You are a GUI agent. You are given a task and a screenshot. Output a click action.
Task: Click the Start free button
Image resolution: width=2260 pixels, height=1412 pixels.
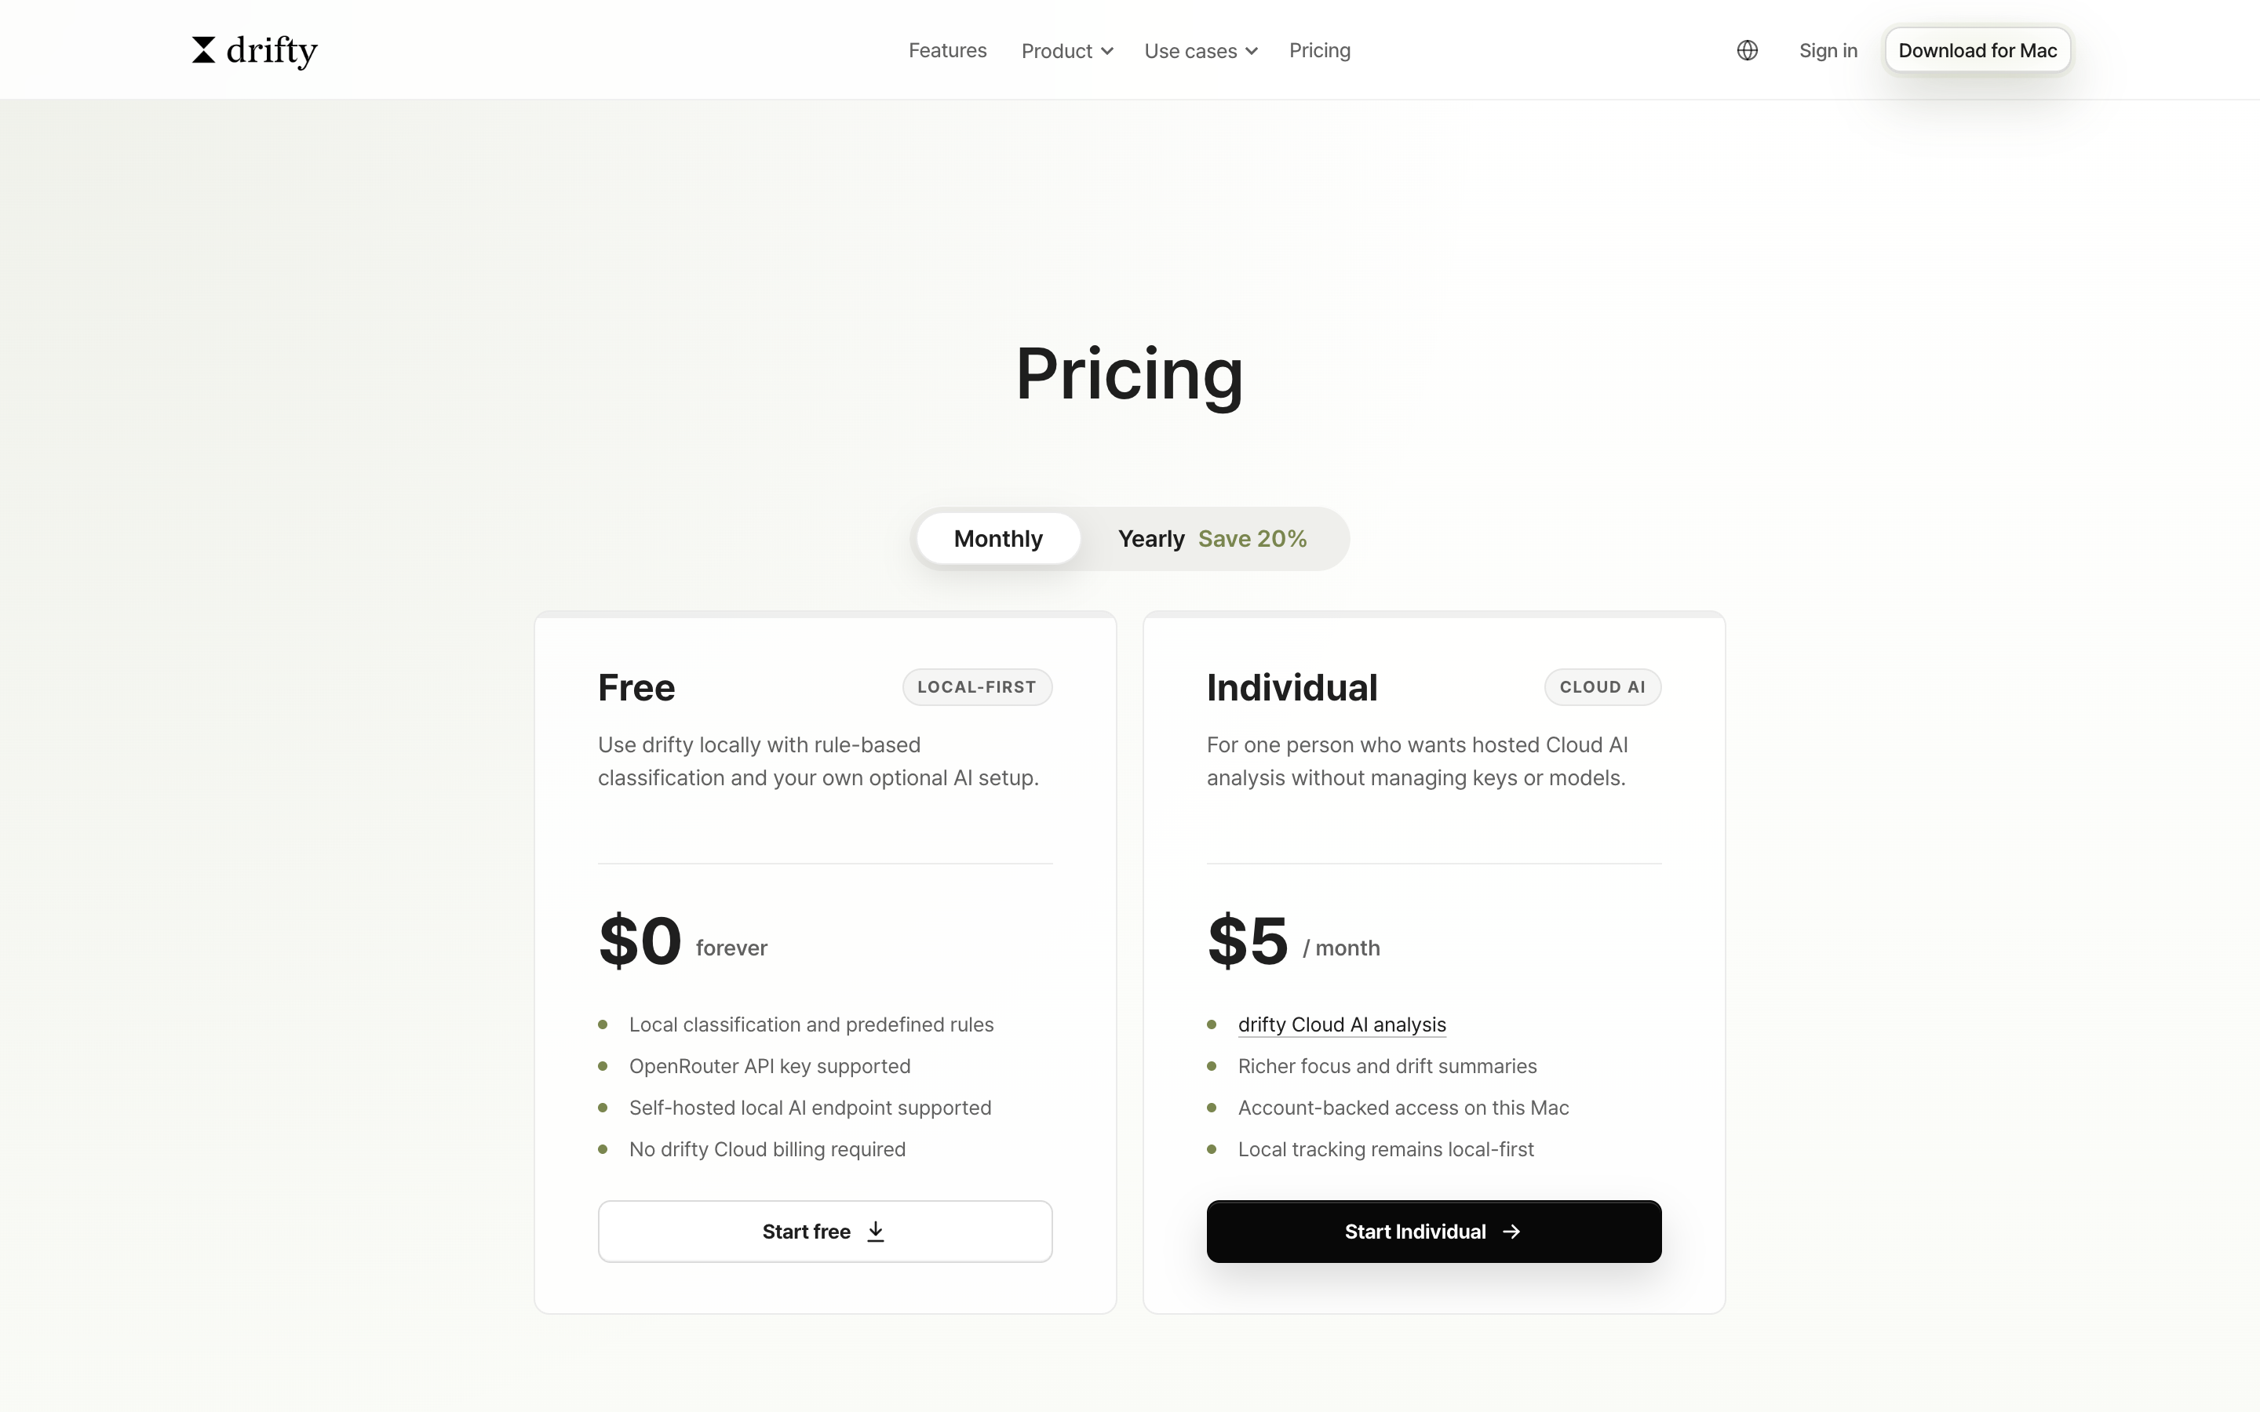[825, 1232]
